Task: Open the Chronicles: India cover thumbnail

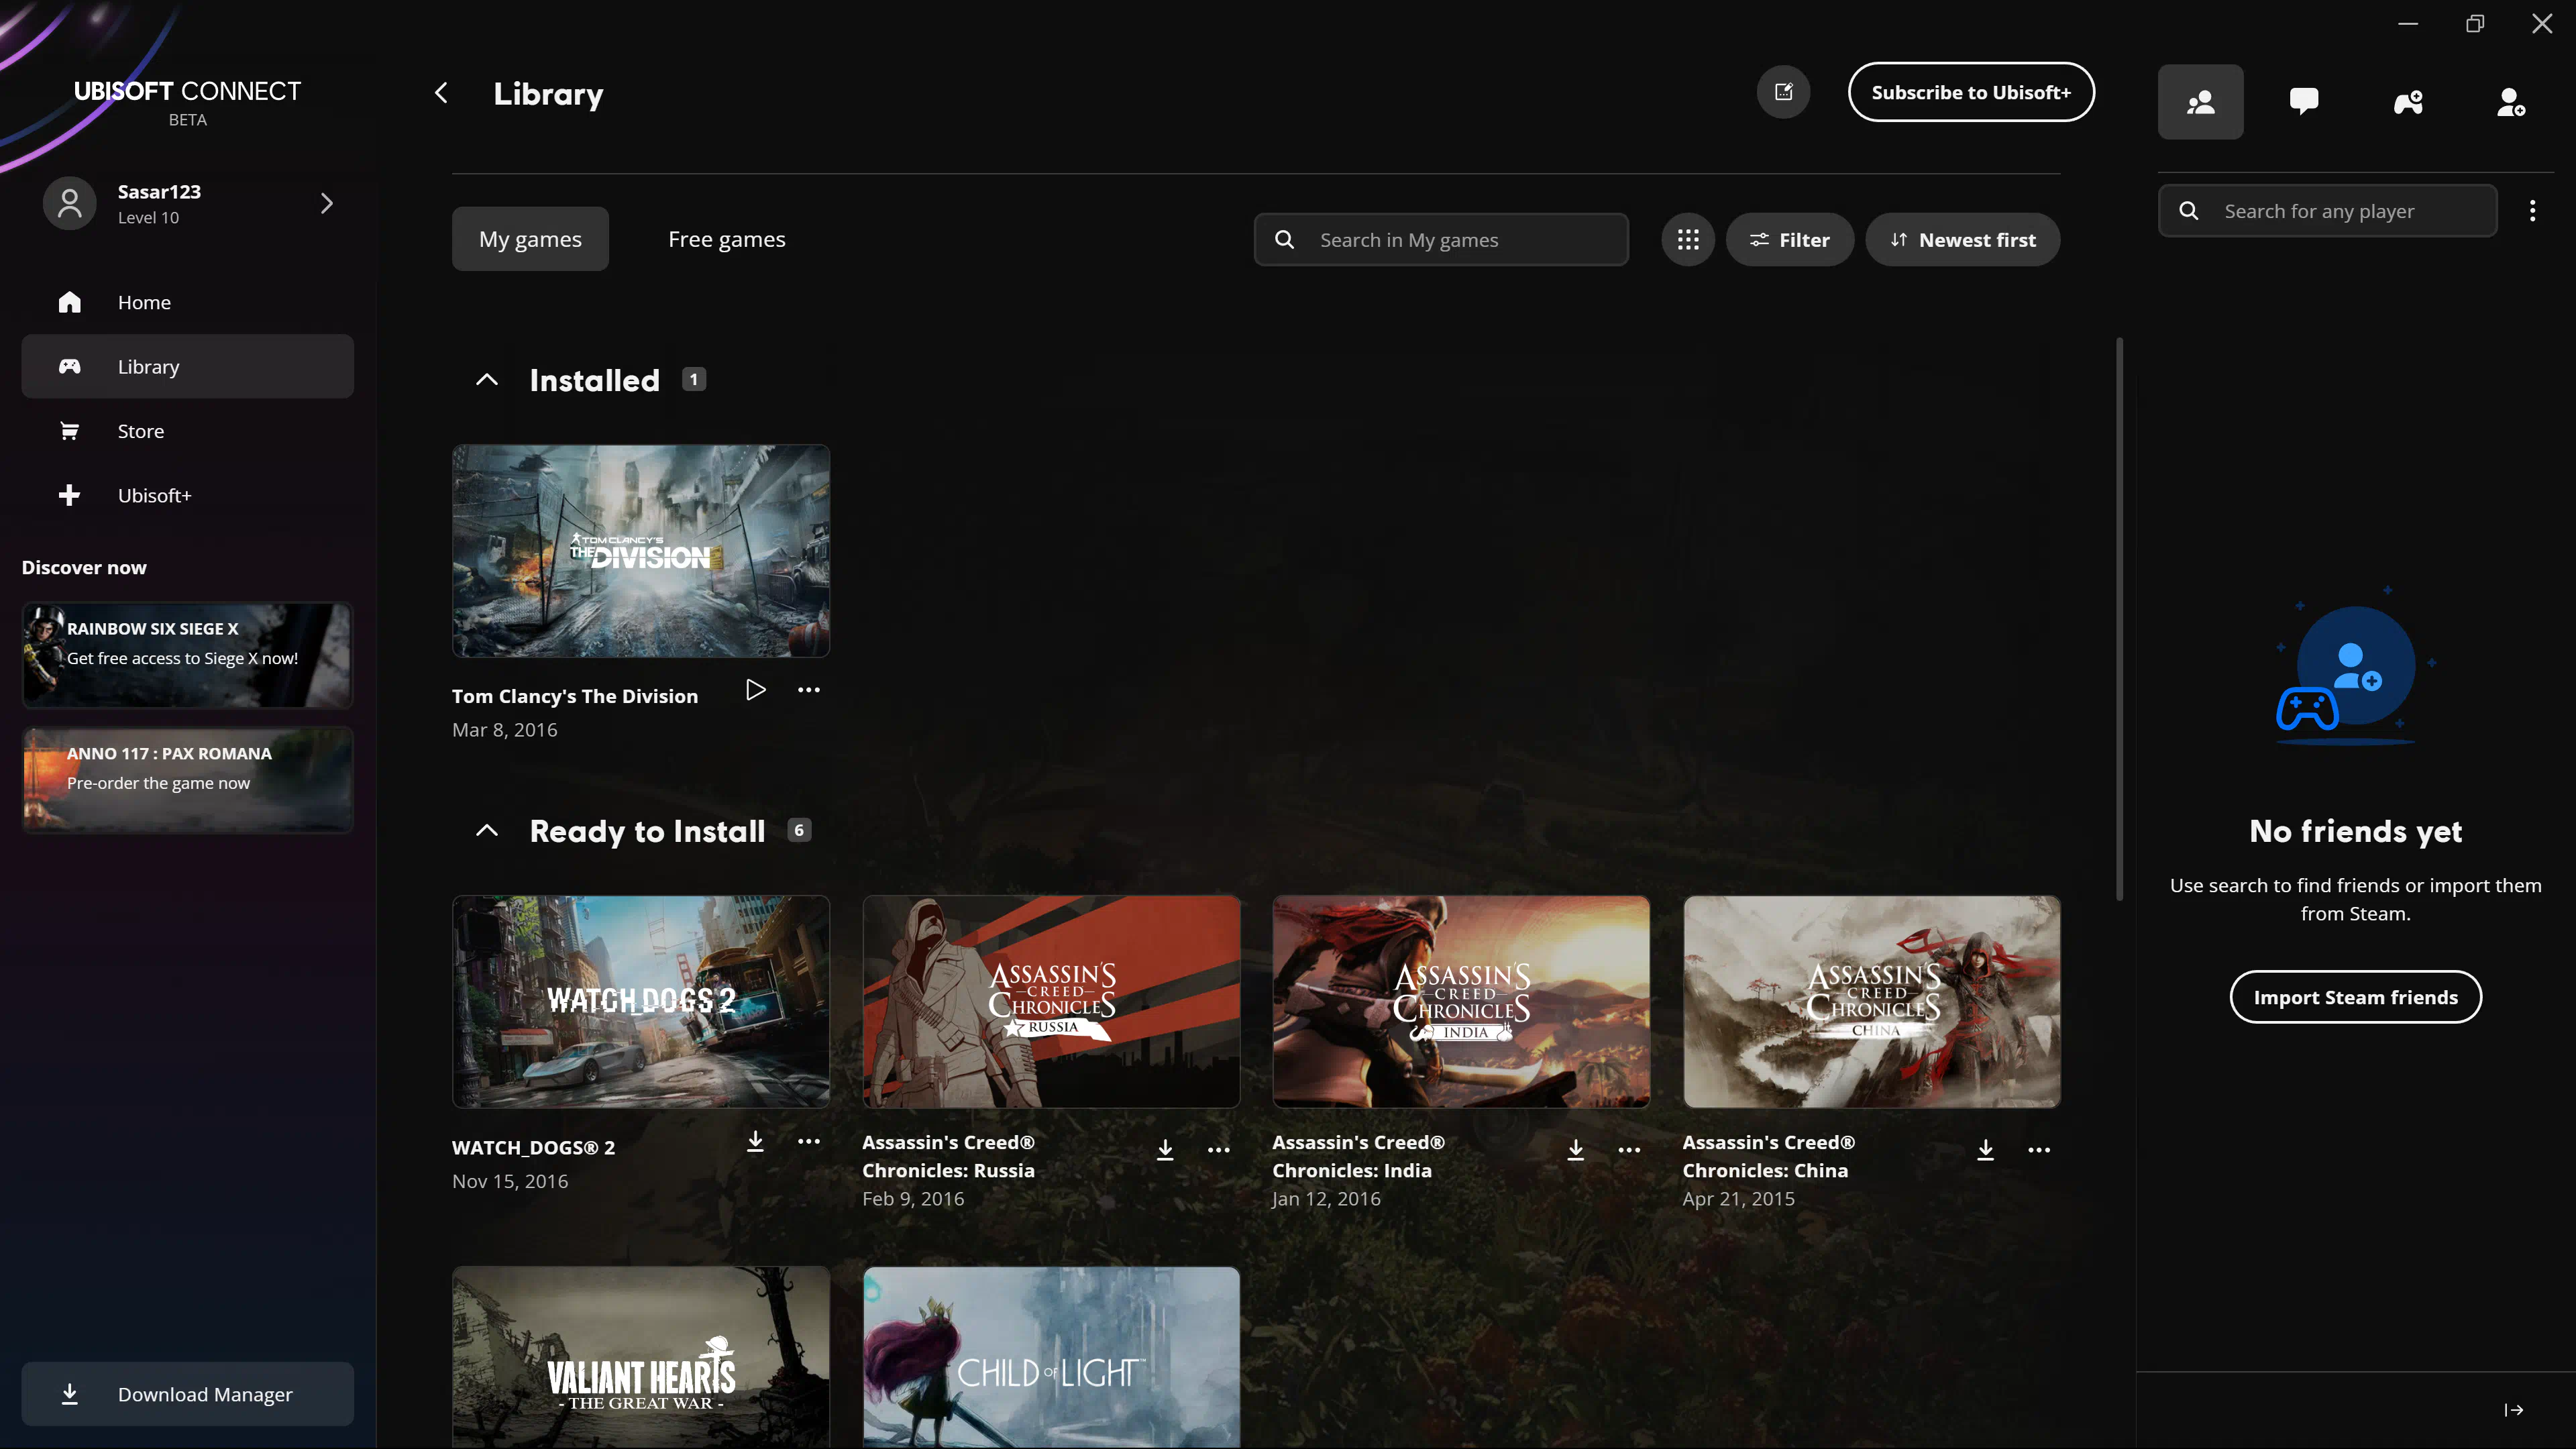Action: 1461,1002
